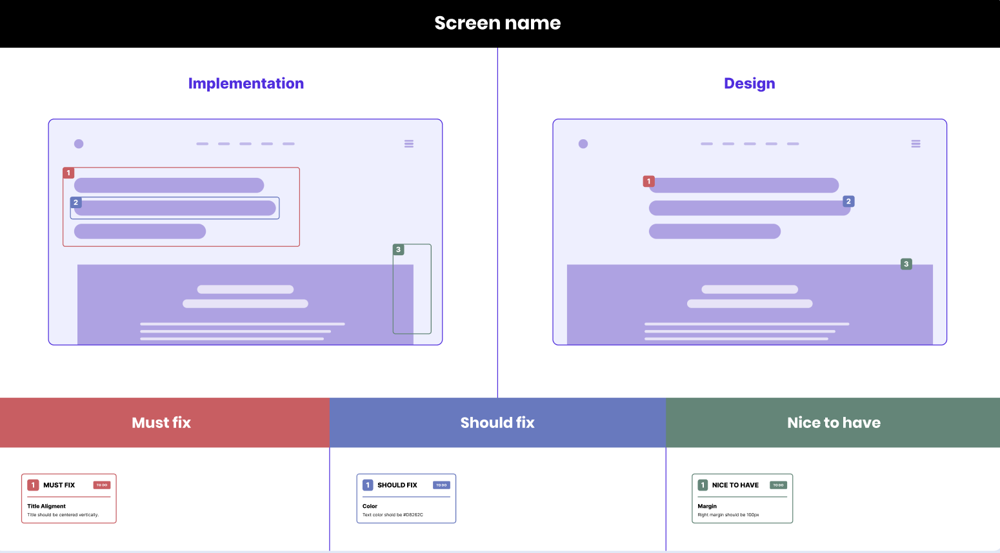This screenshot has width=1000, height=553.
Task: Select green marker 3 in Design mockup
Action: 906,264
